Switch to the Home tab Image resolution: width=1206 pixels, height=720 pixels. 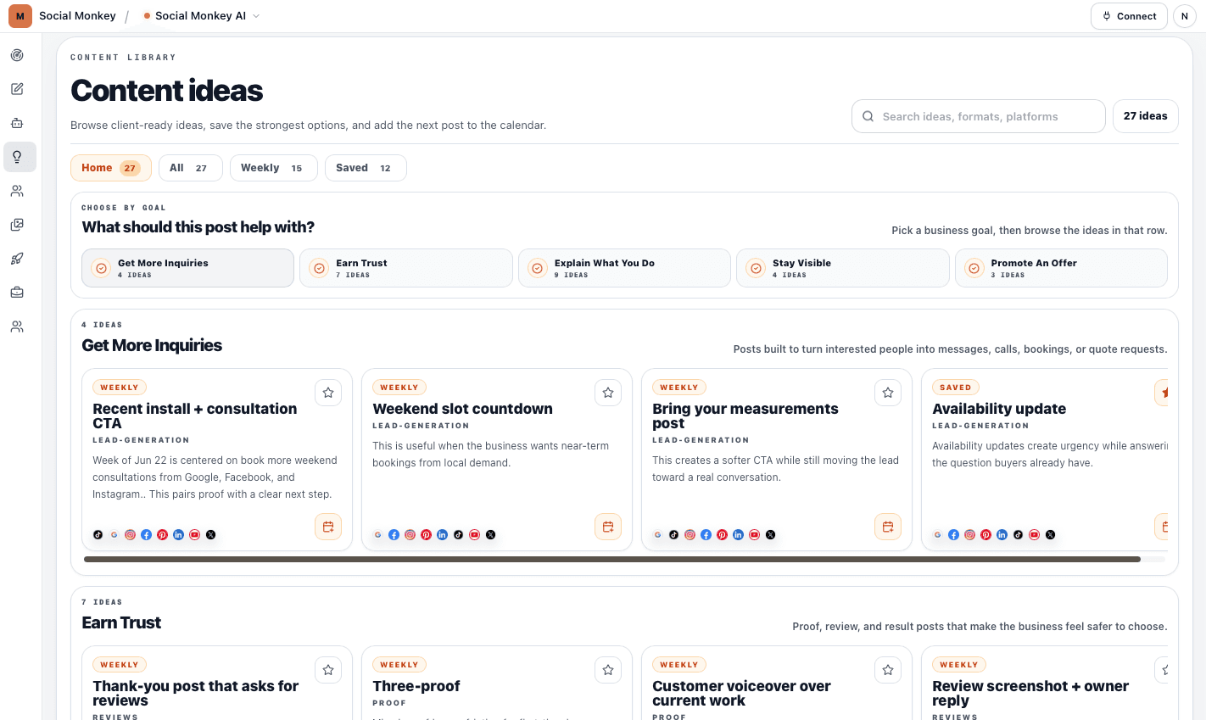click(x=111, y=168)
